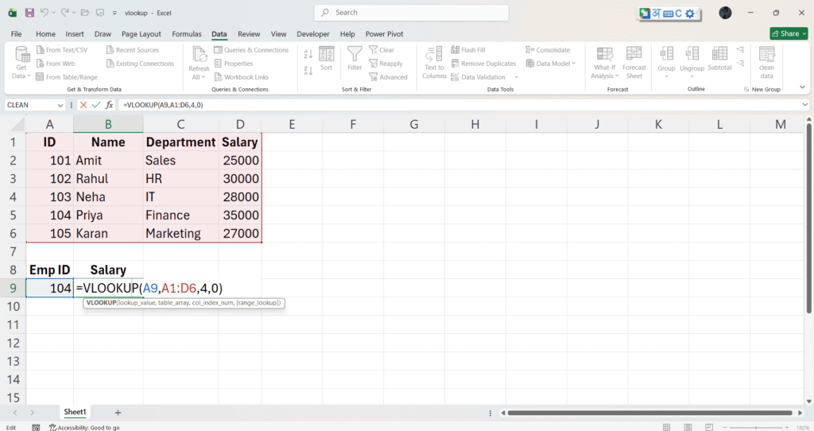The width and height of the screenshot is (814, 431).
Task: Open Recent Sources
Action: [133, 50]
